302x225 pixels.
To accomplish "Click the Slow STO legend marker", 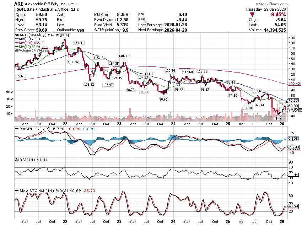I will coord(16,191).
